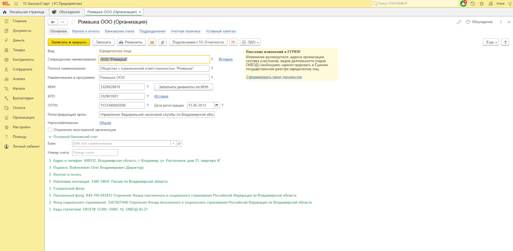Screen dimensions: 513x251
Task: Open Настройки section in sidebar
Action: point(22,127)
